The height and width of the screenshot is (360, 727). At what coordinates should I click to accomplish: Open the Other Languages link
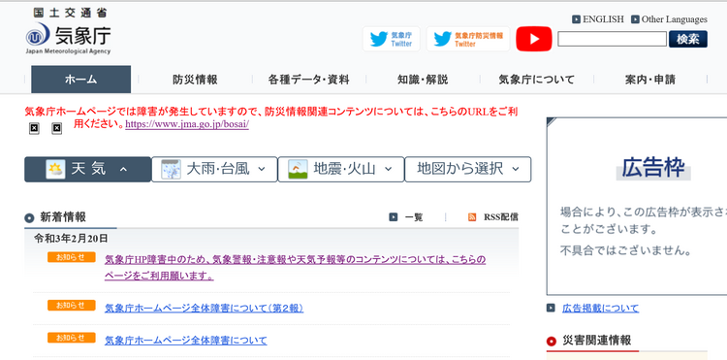pos(675,19)
